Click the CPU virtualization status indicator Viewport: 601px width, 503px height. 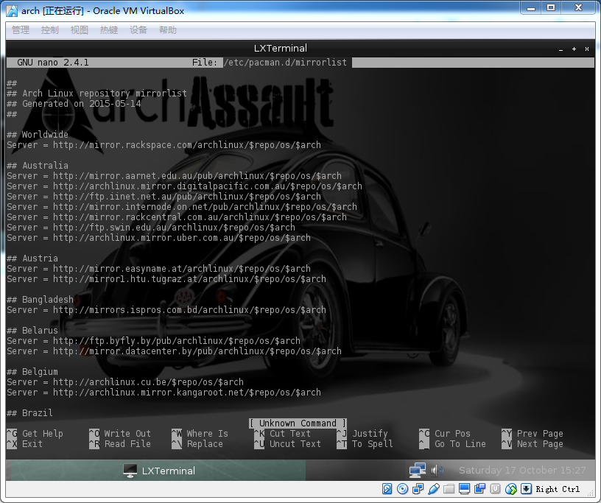click(495, 489)
